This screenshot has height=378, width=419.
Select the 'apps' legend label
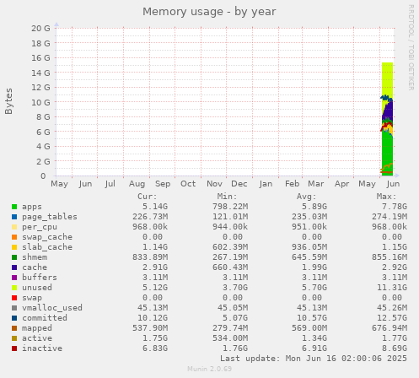pos(32,207)
